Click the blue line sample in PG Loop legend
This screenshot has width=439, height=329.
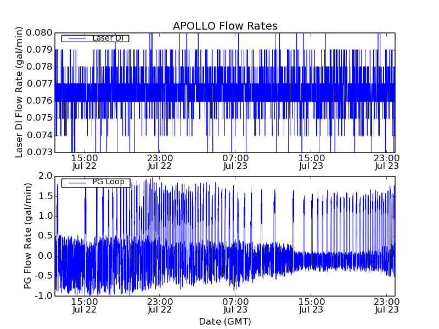point(77,183)
